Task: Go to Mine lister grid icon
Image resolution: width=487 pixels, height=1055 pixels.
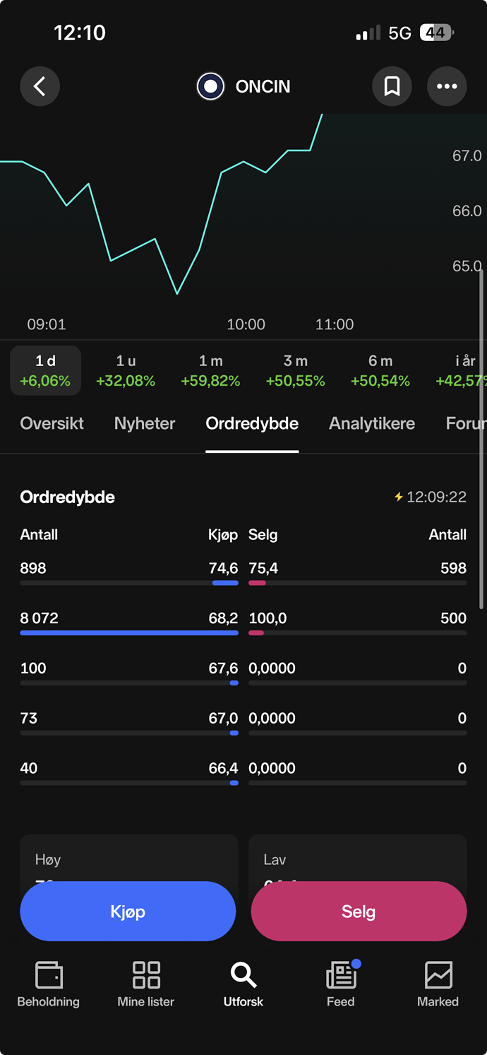Action: 146,975
